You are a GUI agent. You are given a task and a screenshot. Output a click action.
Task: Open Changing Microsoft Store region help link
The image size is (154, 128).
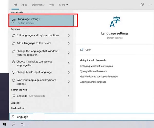point(97,66)
